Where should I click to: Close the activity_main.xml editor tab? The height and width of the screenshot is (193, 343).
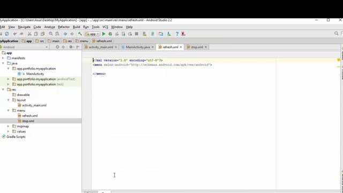(x=116, y=47)
